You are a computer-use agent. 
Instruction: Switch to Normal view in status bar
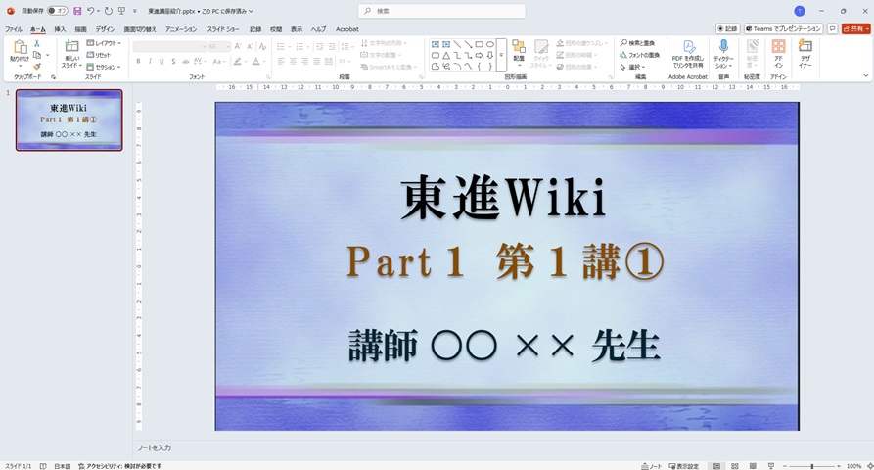[716, 466]
